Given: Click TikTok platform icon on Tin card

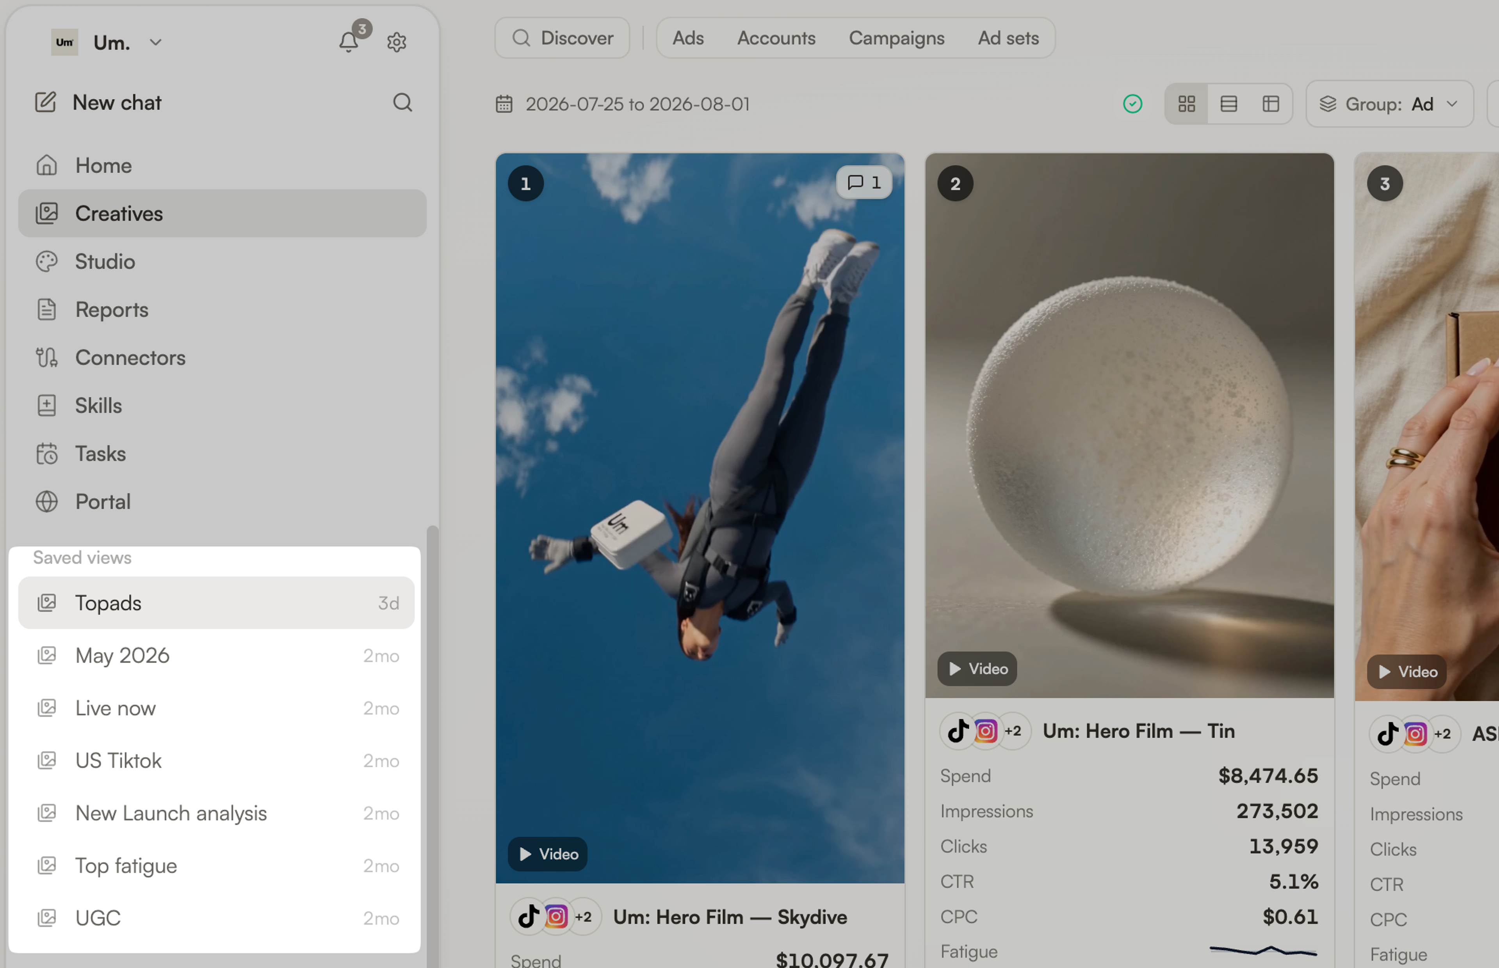Looking at the screenshot, I should (958, 731).
